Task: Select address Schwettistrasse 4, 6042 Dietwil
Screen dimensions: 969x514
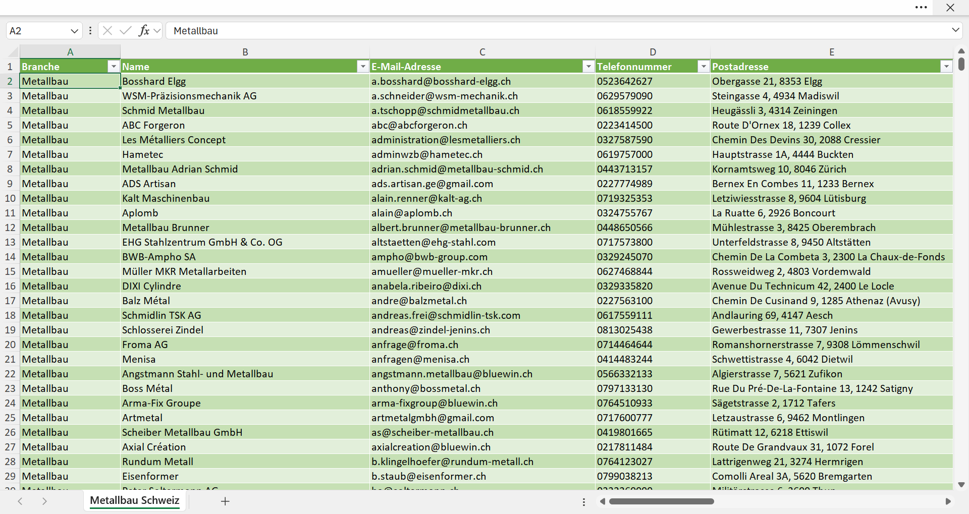Action: pyautogui.click(x=832, y=359)
